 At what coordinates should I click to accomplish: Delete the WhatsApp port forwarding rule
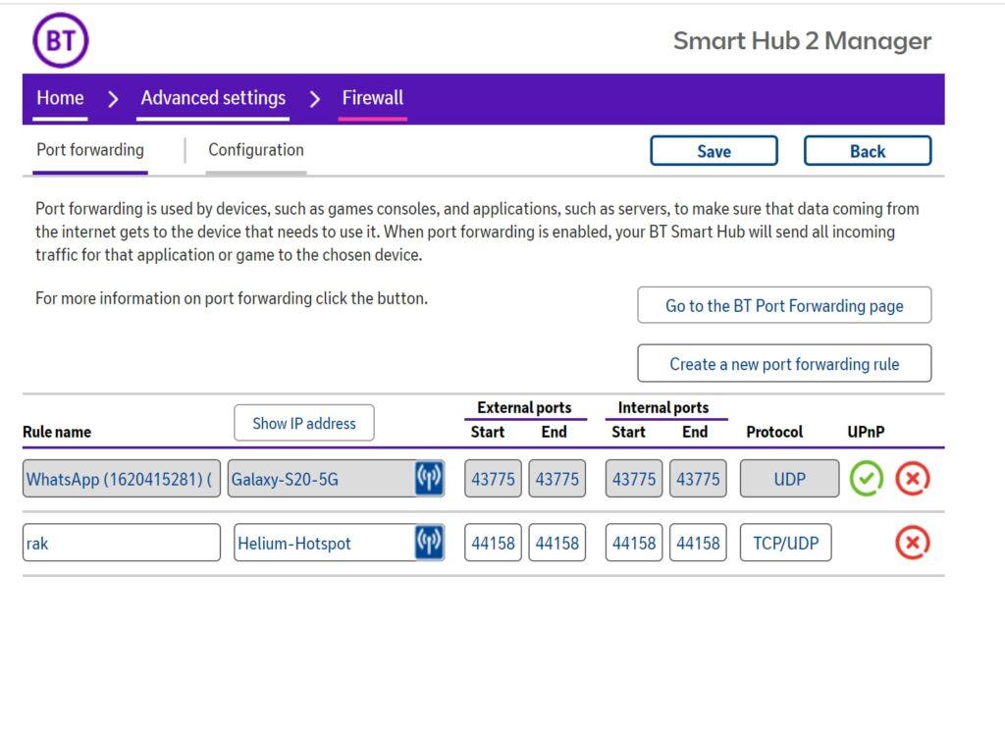coord(912,479)
